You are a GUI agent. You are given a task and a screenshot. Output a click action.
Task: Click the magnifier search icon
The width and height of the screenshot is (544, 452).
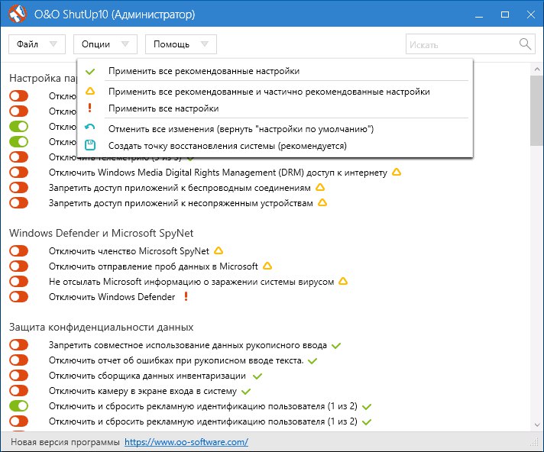[x=526, y=44]
